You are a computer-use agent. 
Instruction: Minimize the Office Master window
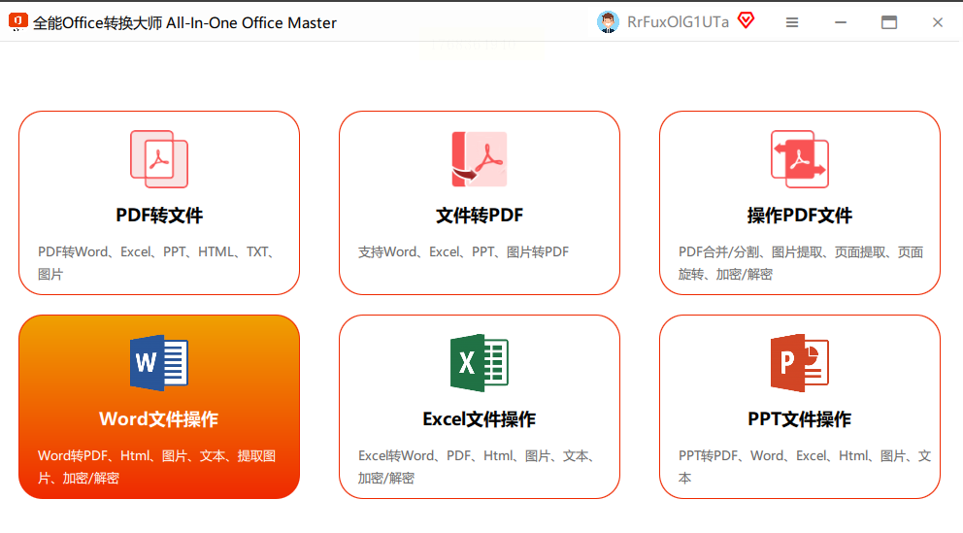pyautogui.click(x=841, y=22)
